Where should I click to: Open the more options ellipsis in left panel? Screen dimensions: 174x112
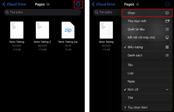tap(78, 4)
